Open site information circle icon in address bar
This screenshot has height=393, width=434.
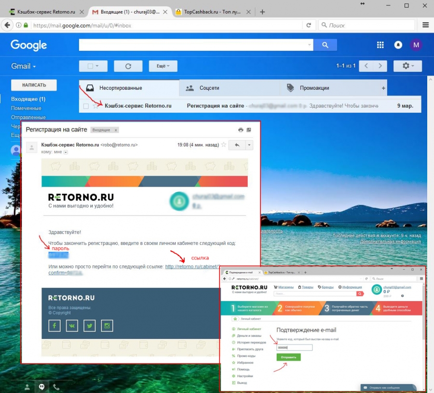click(18, 25)
